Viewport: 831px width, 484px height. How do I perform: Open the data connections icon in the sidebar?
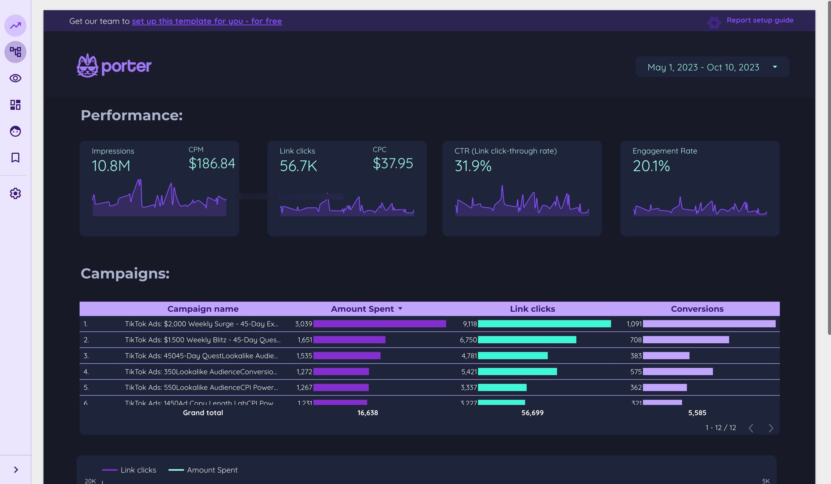(x=15, y=52)
